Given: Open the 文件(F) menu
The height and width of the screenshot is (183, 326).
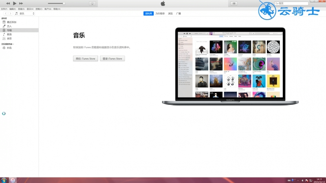Looking at the screenshot, I should click(4, 9).
